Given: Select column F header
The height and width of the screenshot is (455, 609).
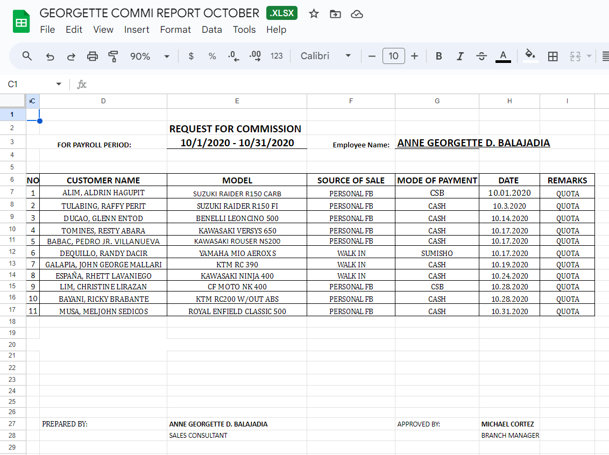Looking at the screenshot, I should tap(351, 101).
